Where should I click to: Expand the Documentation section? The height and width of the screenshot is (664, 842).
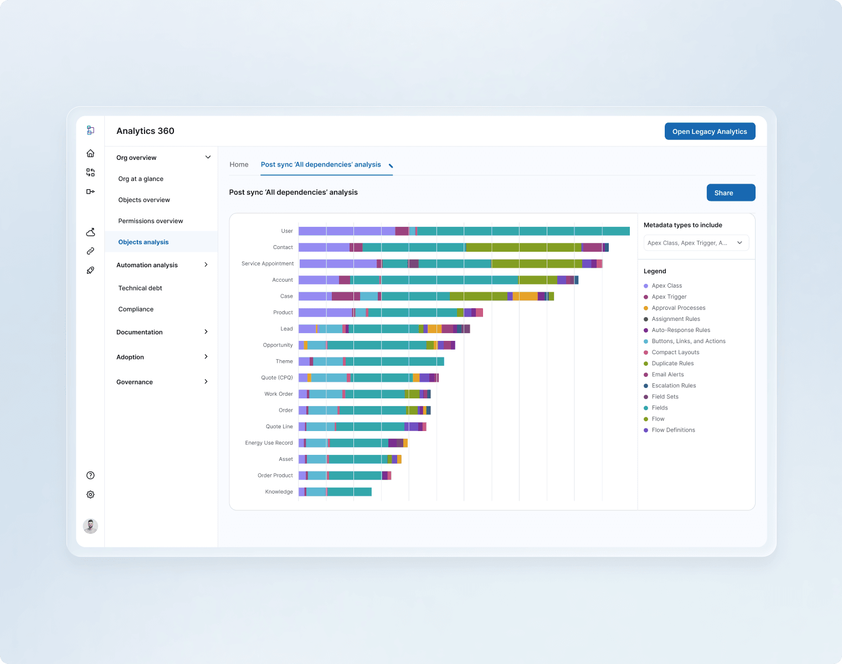(x=206, y=331)
